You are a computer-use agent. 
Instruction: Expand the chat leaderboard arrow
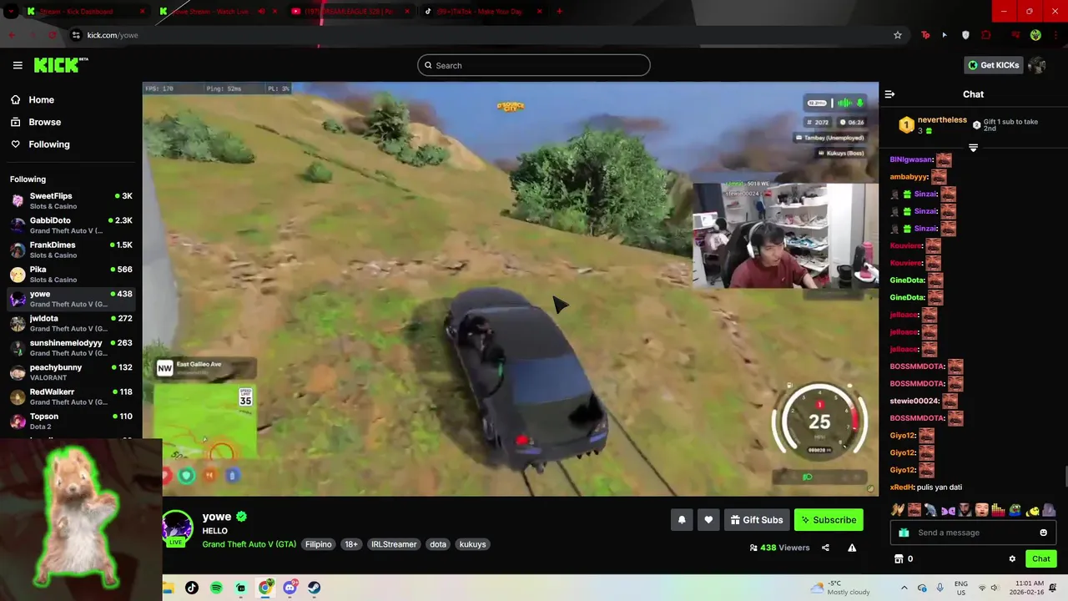click(973, 148)
